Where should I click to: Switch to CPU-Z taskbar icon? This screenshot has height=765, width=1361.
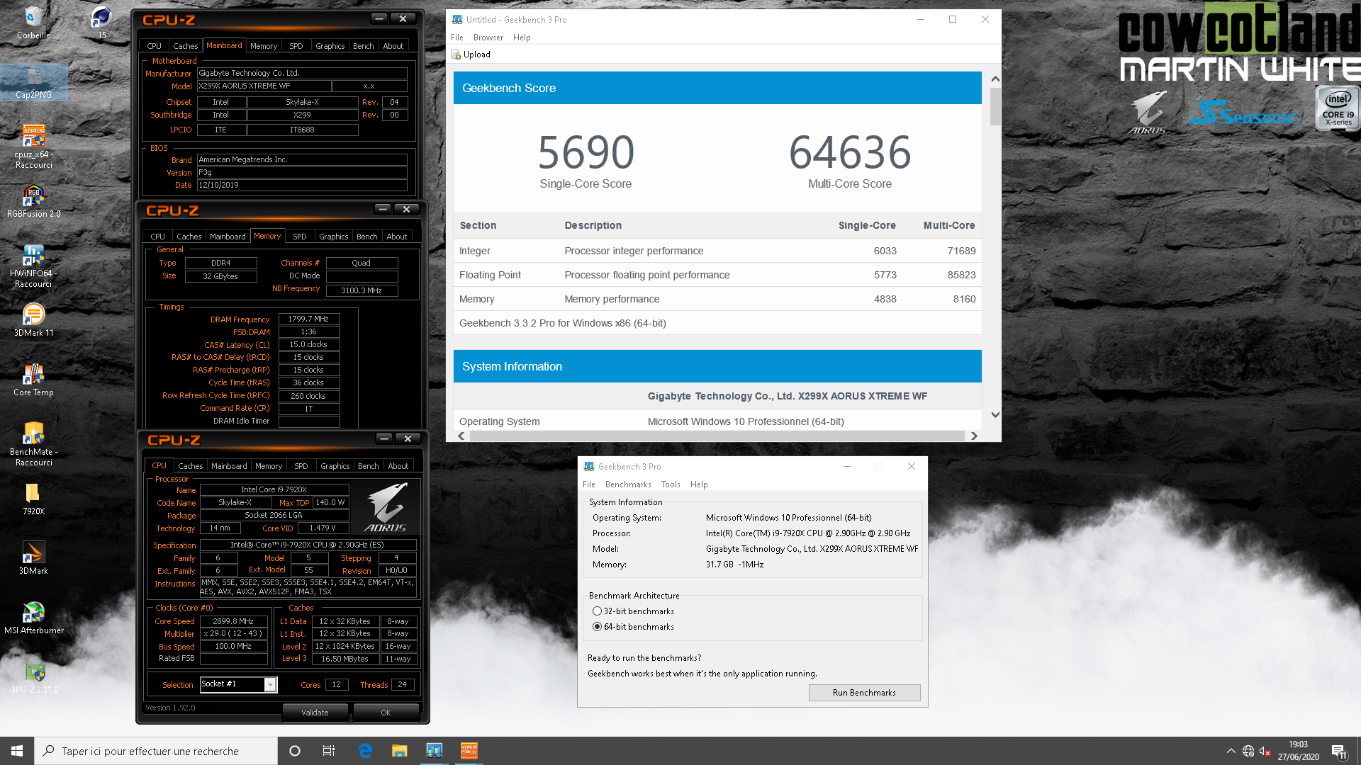click(469, 751)
